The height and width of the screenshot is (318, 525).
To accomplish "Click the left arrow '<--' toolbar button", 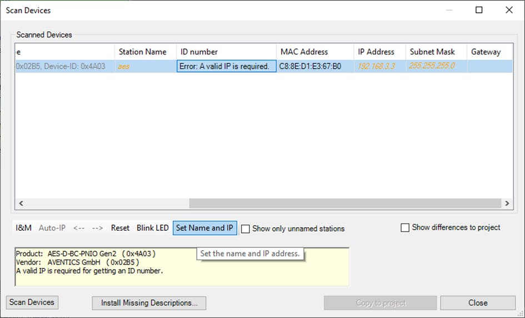I will click(x=79, y=228).
